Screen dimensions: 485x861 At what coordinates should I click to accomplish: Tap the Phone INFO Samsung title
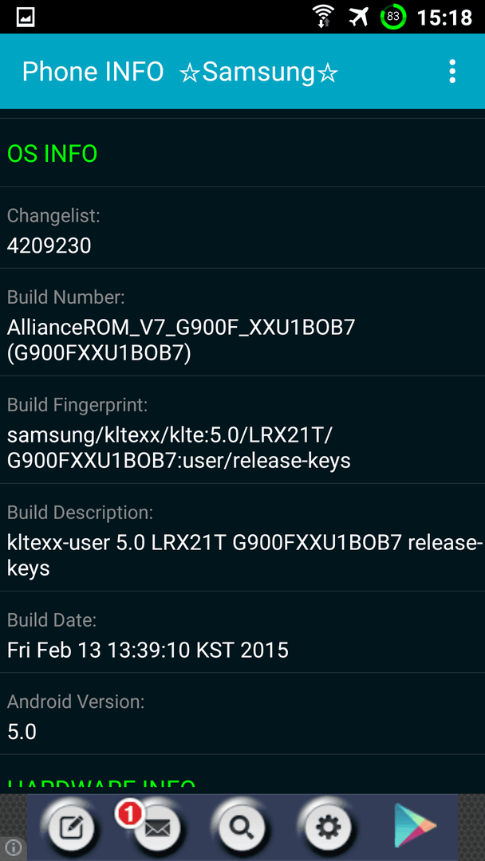tap(179, 72)
